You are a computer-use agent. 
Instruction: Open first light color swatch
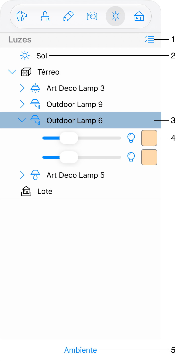(x=149, y=138)
